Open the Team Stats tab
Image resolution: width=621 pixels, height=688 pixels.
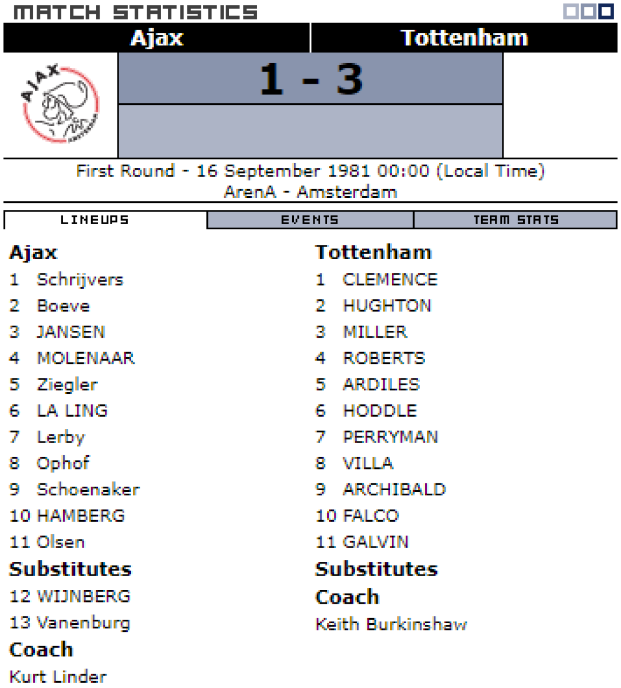pos(515,220)
